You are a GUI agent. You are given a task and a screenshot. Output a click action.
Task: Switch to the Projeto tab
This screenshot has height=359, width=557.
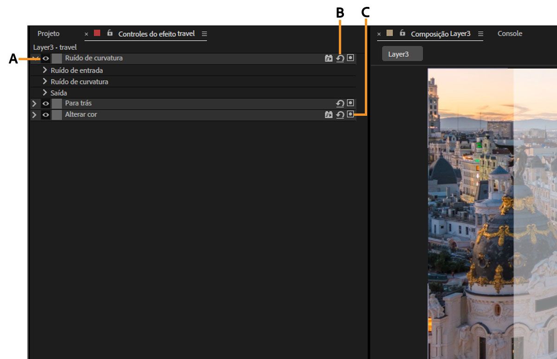coord(48,34)
